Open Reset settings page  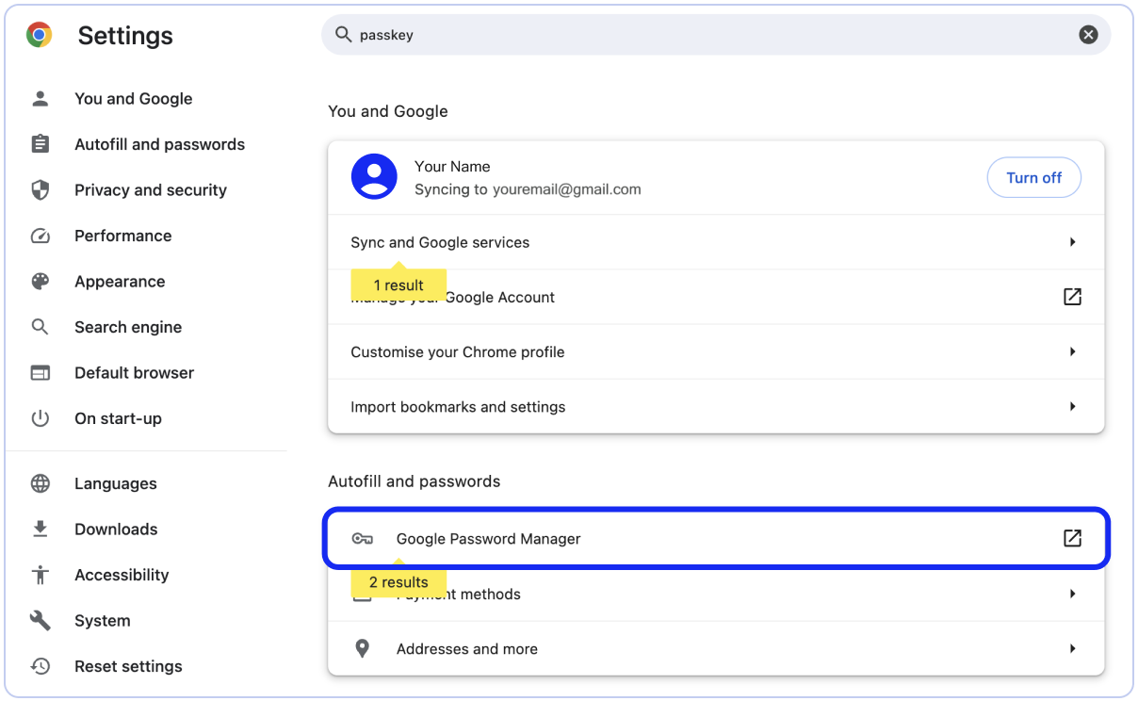tap(128, 666)
